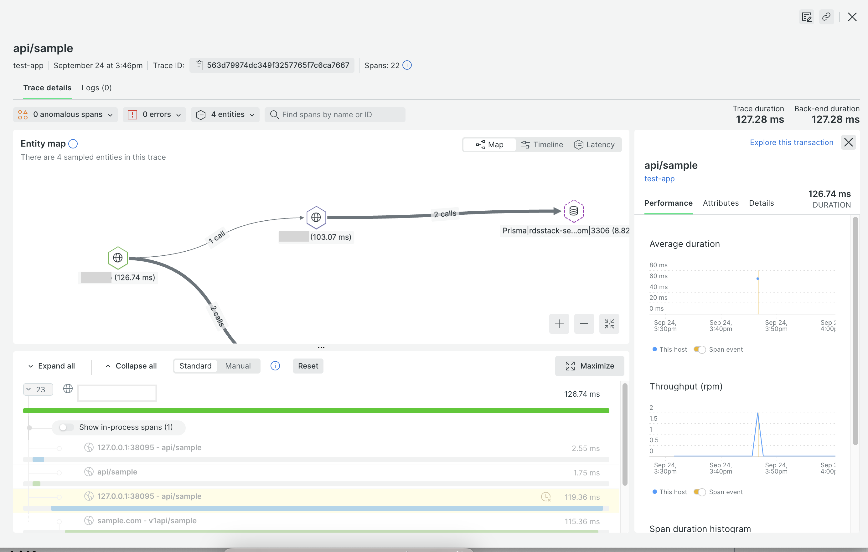868x552 pixels.
Task: Open the 0 anomalous spans dropdown
Action: [66, 114]
